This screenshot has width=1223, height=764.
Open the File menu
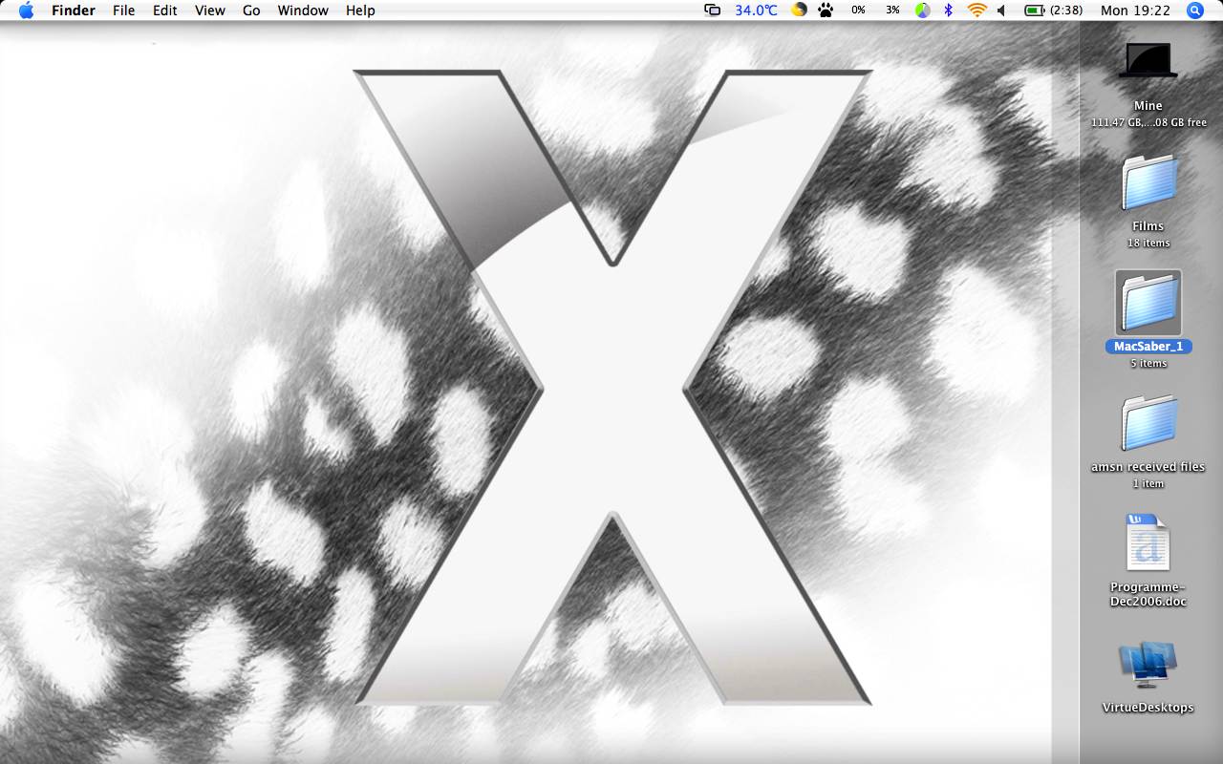click(124, 11)
